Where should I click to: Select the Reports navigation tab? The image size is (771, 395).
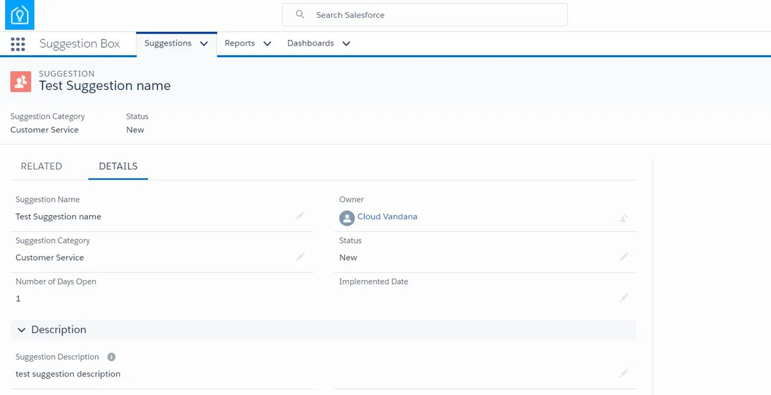240,43
